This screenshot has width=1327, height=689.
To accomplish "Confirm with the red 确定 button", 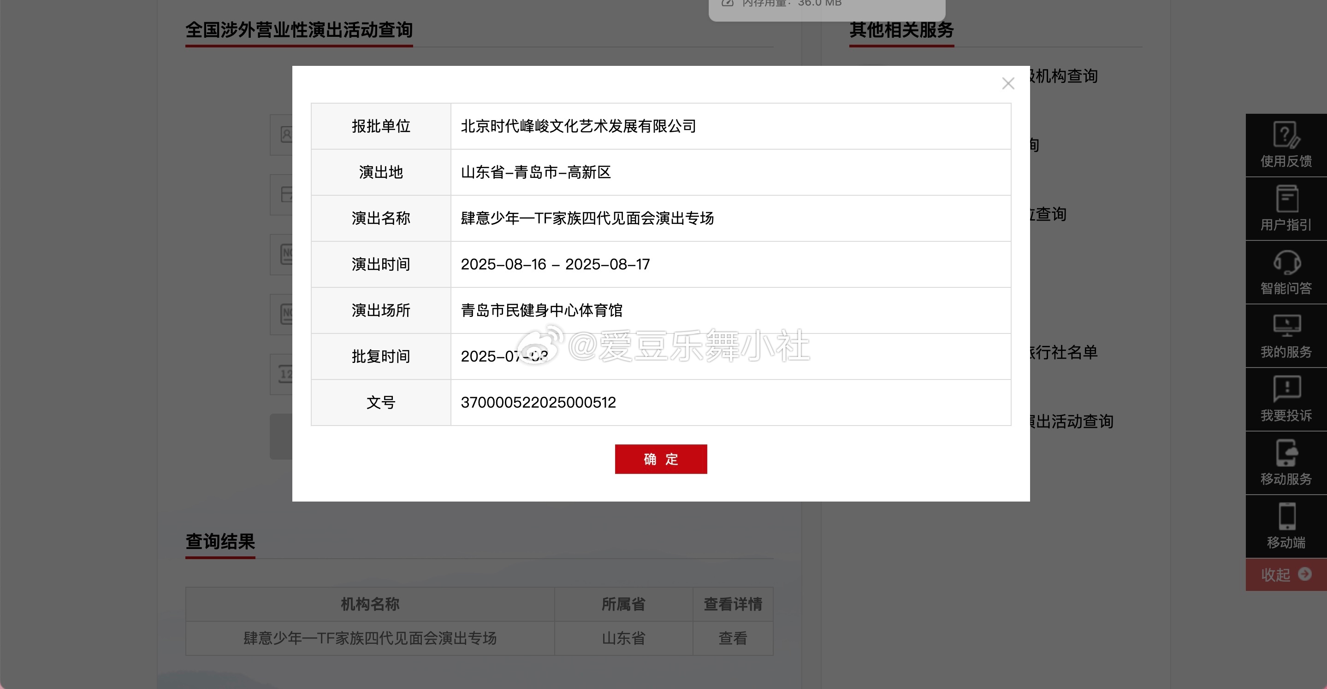I will point(660,459).
